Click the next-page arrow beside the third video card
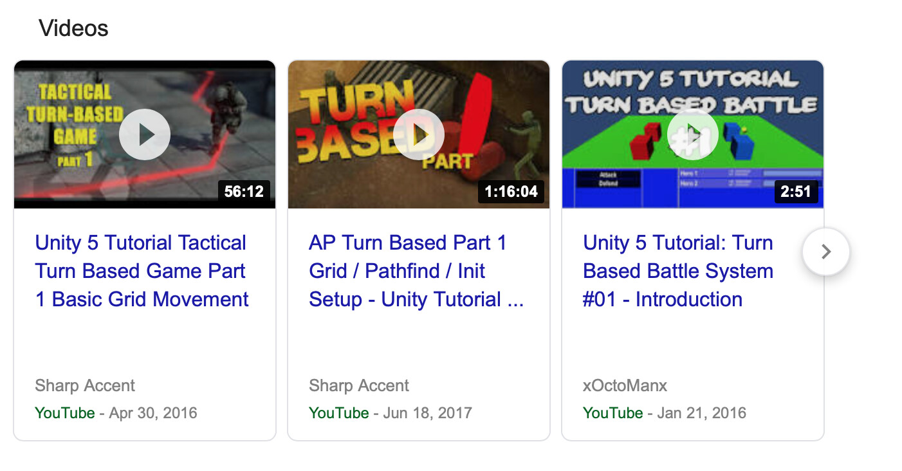Screen dimensions: 902x471 pyautogui.click(x=825, y=252)
